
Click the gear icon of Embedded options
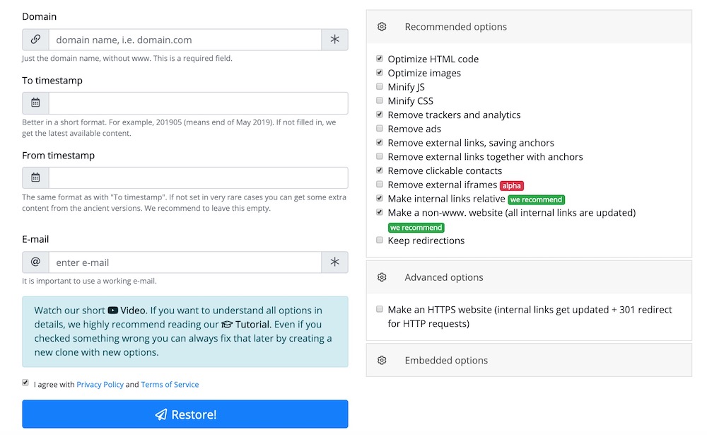382,360
